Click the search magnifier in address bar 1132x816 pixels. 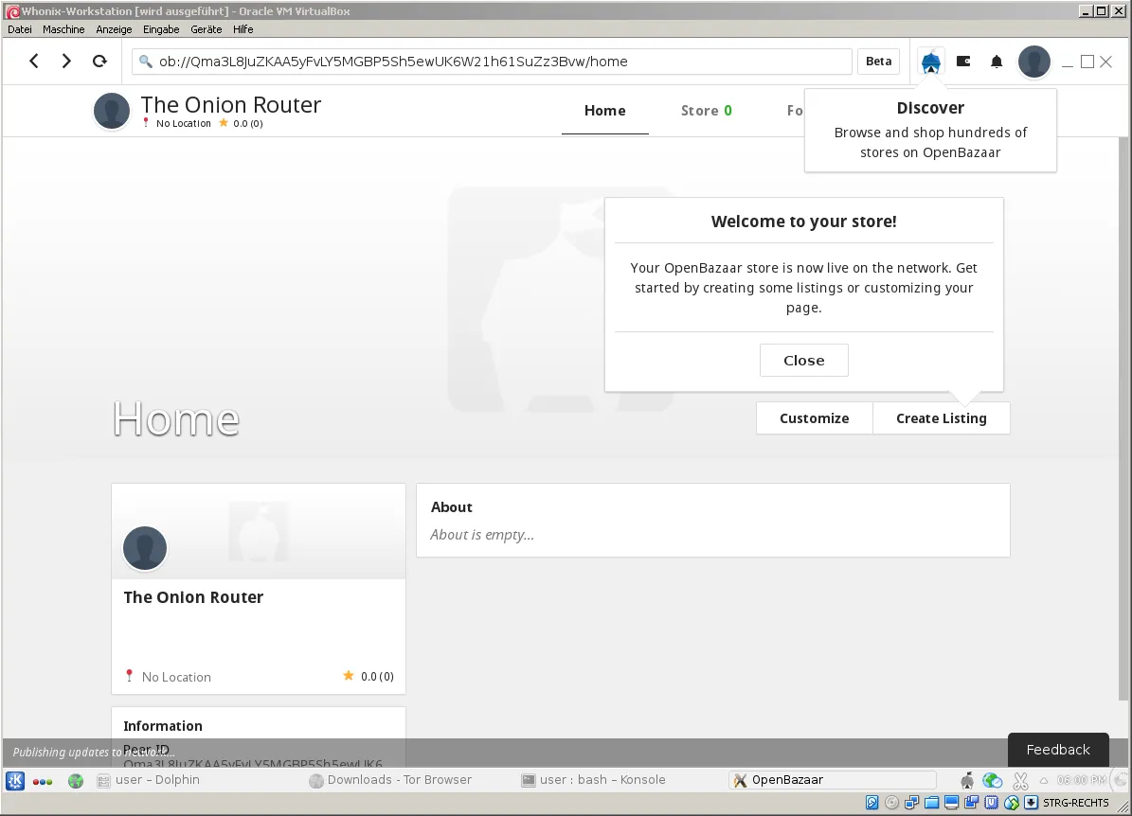[146, 62]
